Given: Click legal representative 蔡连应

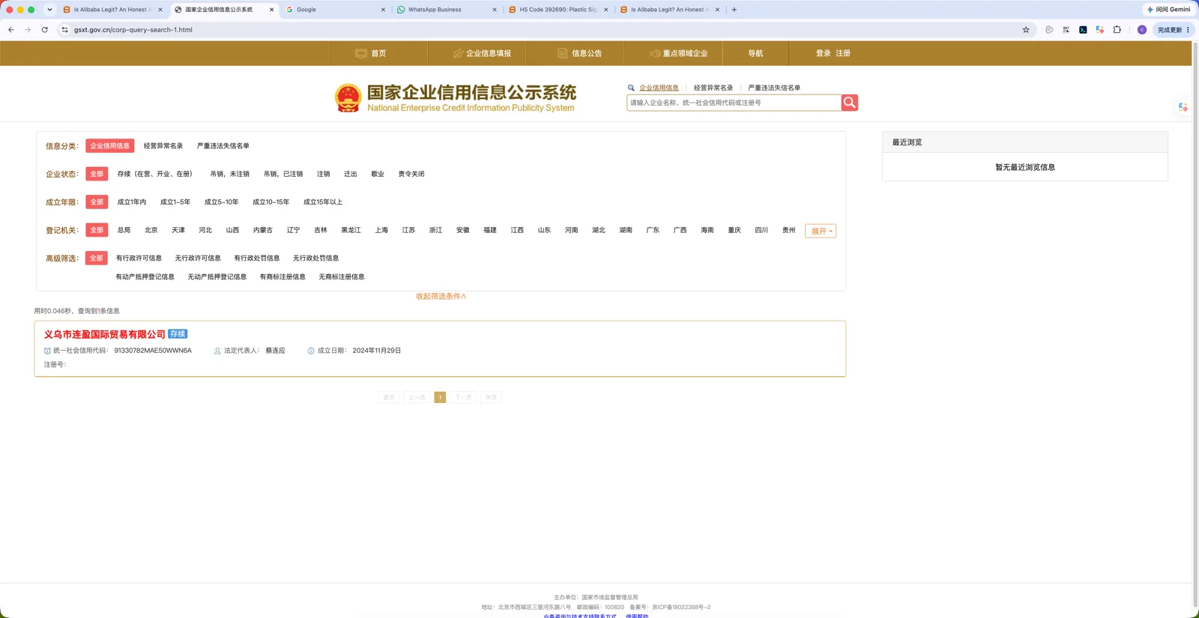Looking at the screenshot, I should pos(275,351).
